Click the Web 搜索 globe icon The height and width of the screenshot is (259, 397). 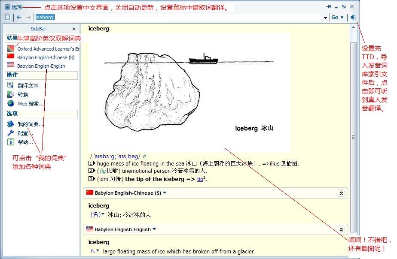coord(11,103)
